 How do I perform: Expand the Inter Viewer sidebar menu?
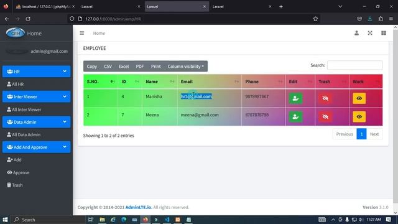coord(36,97)
